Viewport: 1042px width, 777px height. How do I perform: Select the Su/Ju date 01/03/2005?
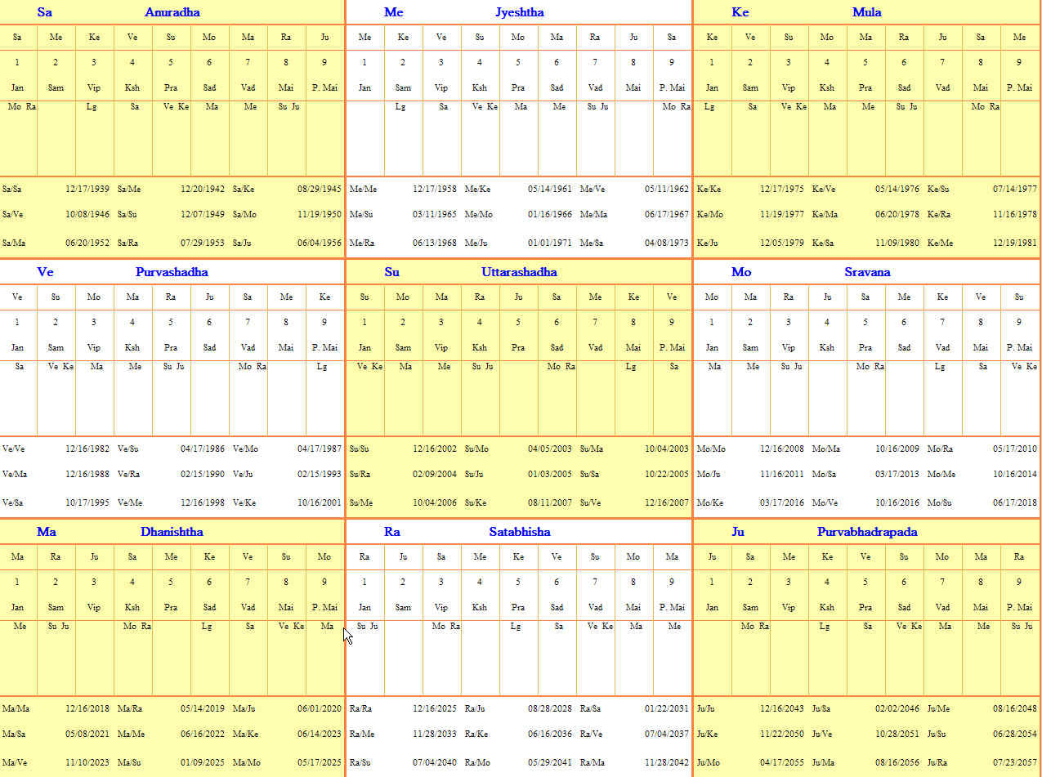(x=549, y=474)
